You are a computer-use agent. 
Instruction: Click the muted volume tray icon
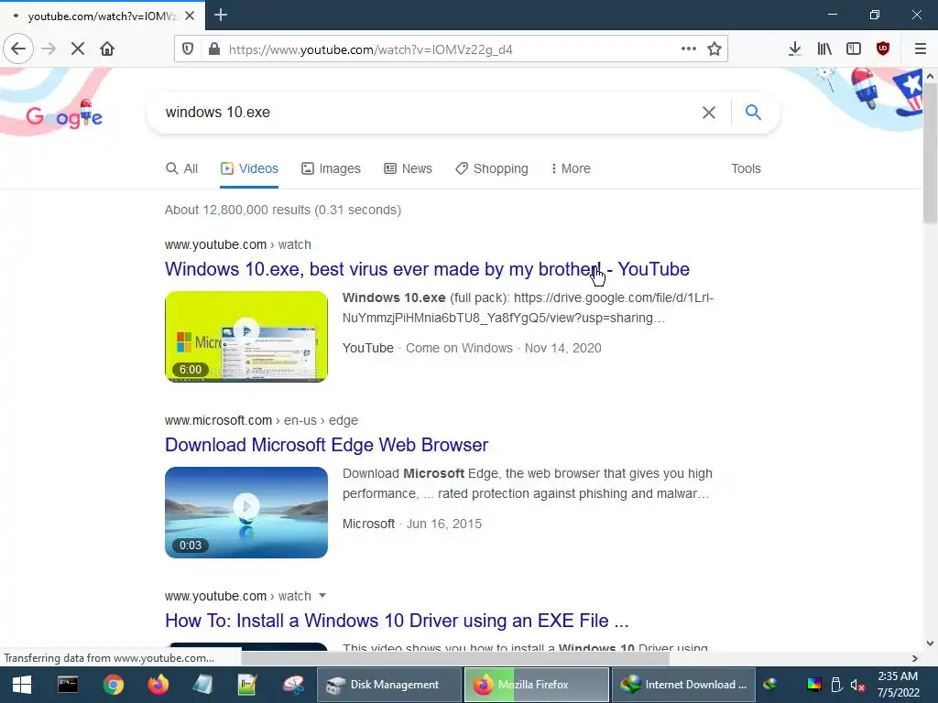pos(857,685)
